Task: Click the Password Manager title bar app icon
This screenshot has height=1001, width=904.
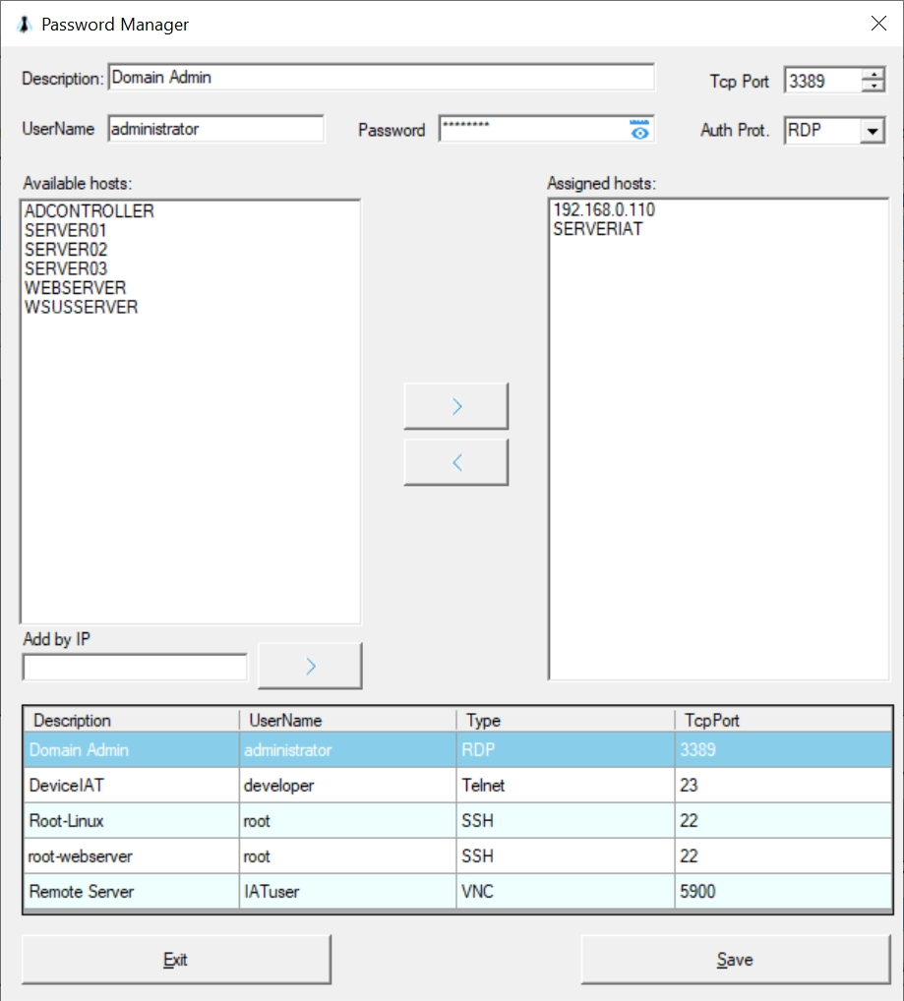Action: click(x=24, y=25)
